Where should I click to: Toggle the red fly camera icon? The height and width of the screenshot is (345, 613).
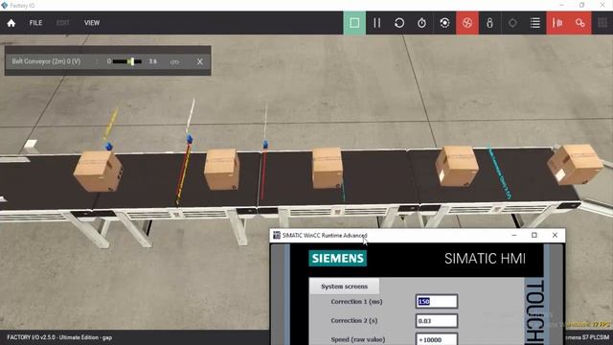[x=467, y=23]
